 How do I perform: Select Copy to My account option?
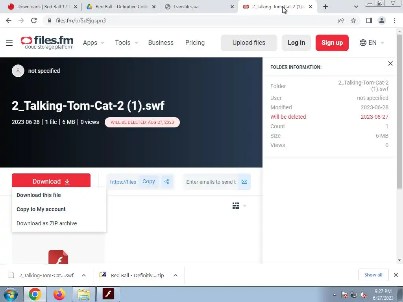pos(41,209)
